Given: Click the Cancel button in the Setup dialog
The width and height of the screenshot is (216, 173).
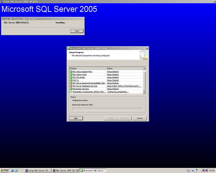Looking at the screenshot, I should [140, 118].
